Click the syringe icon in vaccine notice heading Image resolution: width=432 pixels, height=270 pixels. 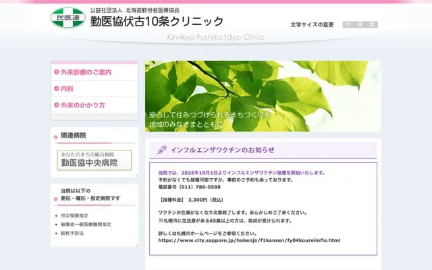(x=162, y=150)
